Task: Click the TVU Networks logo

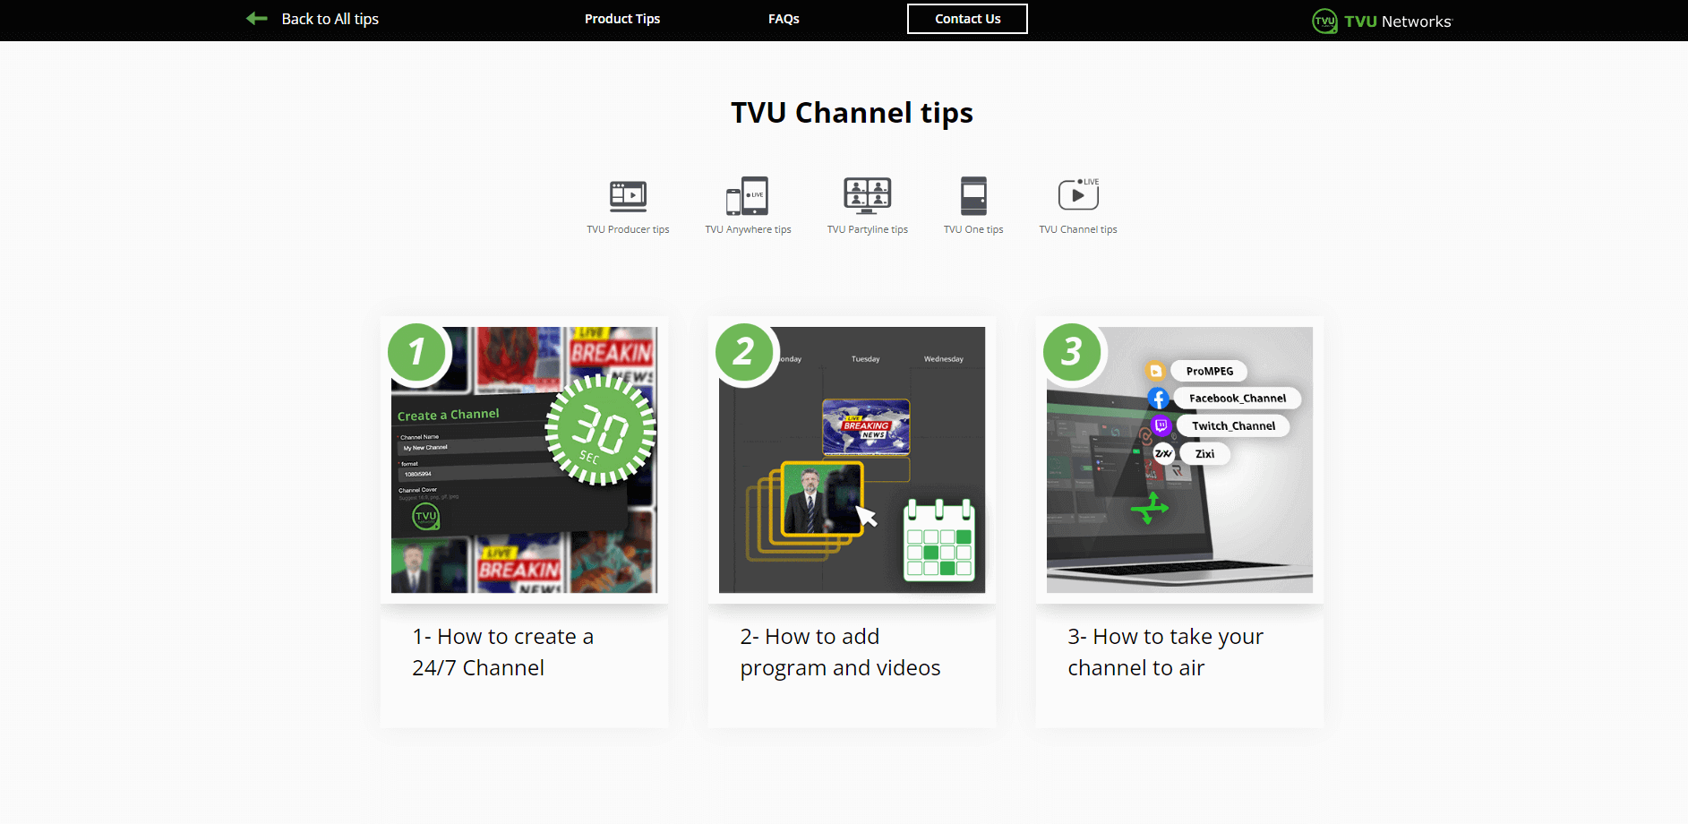Action: tap(1382, 21)
